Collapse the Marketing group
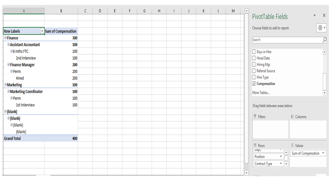 6,85
